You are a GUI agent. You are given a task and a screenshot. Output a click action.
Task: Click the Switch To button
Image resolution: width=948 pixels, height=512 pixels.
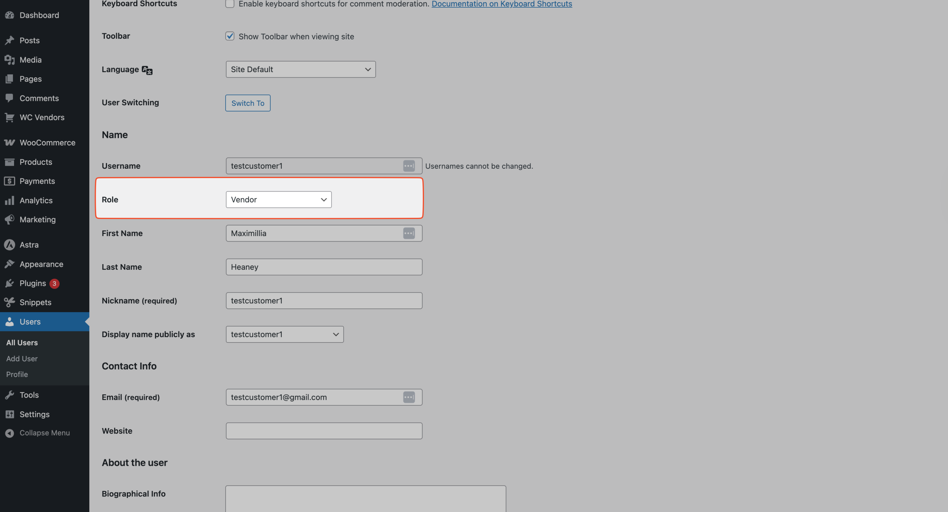tap(248, 103)
